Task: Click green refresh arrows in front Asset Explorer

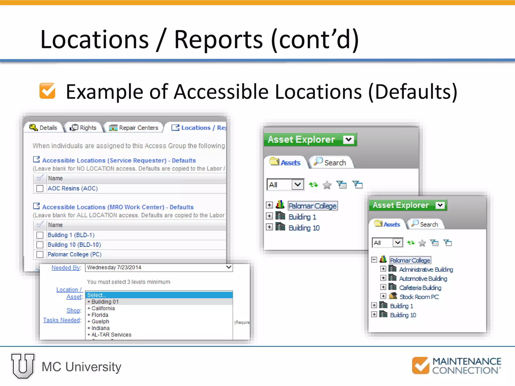Action: [411, 243]
